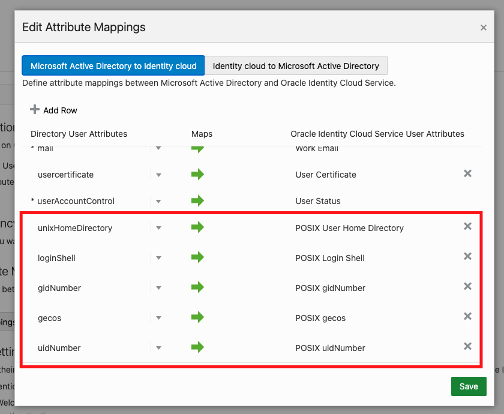Viewport: 504px width, 414px height.
Task: Select Microsoft Active Directory to Identity cloud tab
Action: (113, 65)
